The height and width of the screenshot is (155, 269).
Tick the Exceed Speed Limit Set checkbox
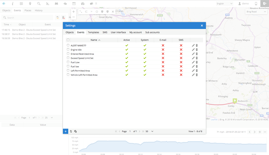click(68, 58)
